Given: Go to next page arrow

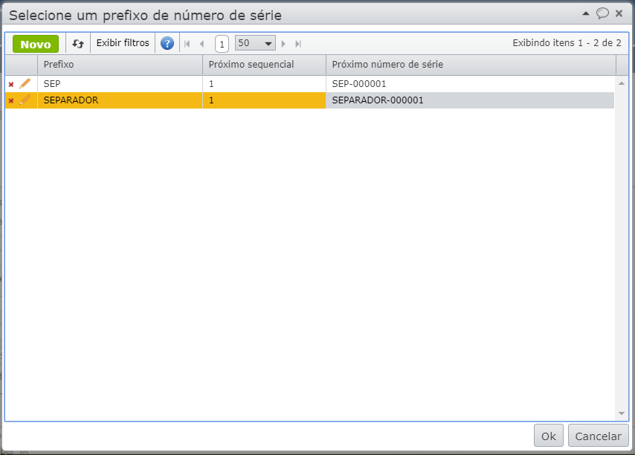Looking at the screenshot, I should point(283,44).
